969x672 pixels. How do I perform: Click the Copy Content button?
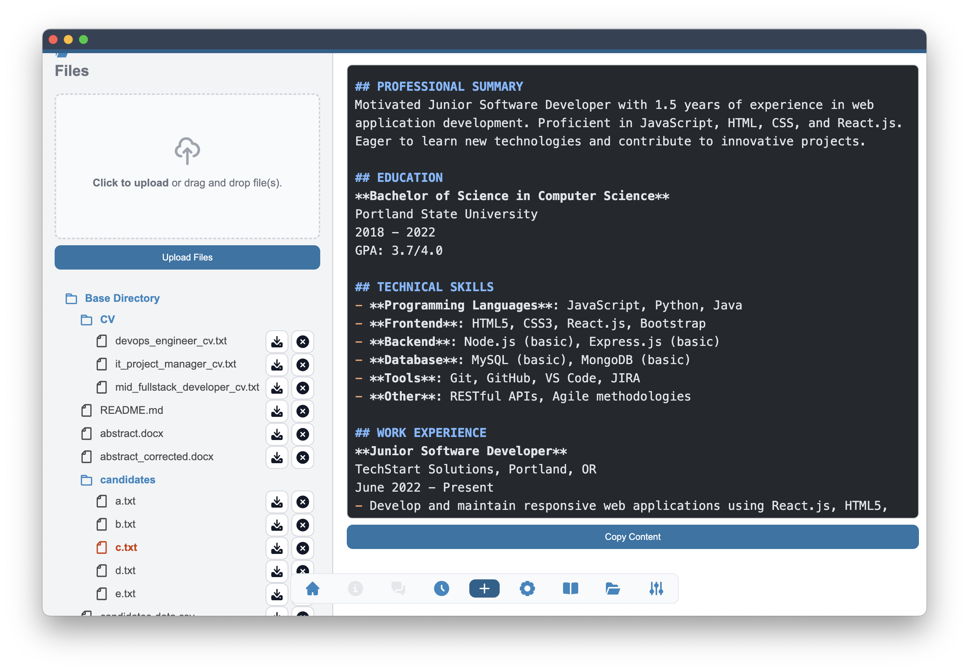coord(632,536)
